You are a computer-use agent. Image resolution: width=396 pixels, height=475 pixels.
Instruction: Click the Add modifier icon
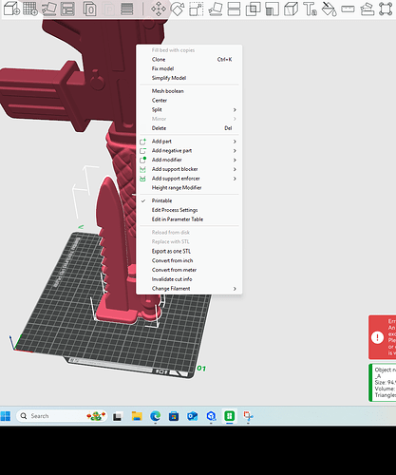click(143, 160)
